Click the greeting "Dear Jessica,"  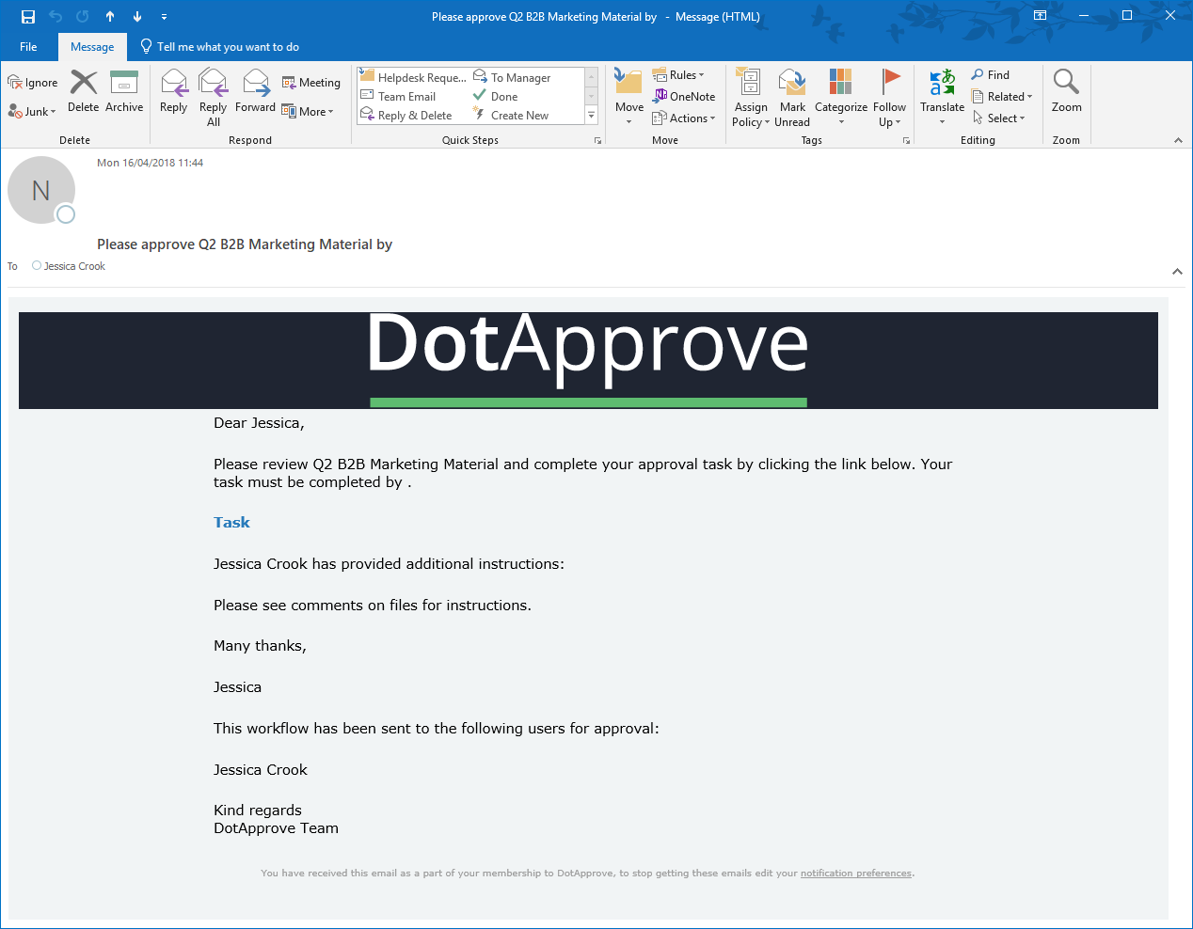pyautogui.click(x=259, y=423)
